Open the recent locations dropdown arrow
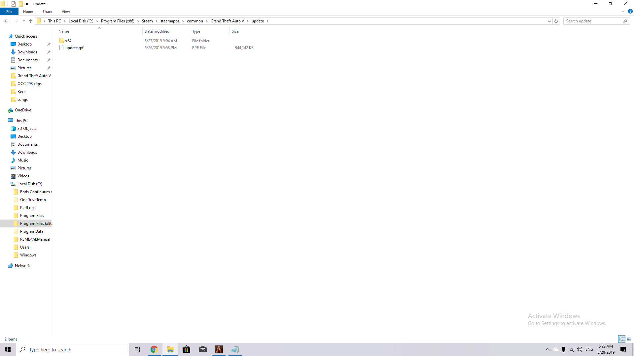This screenshot has width=634, height=356. pyautogui.click(x=24, y=21)
